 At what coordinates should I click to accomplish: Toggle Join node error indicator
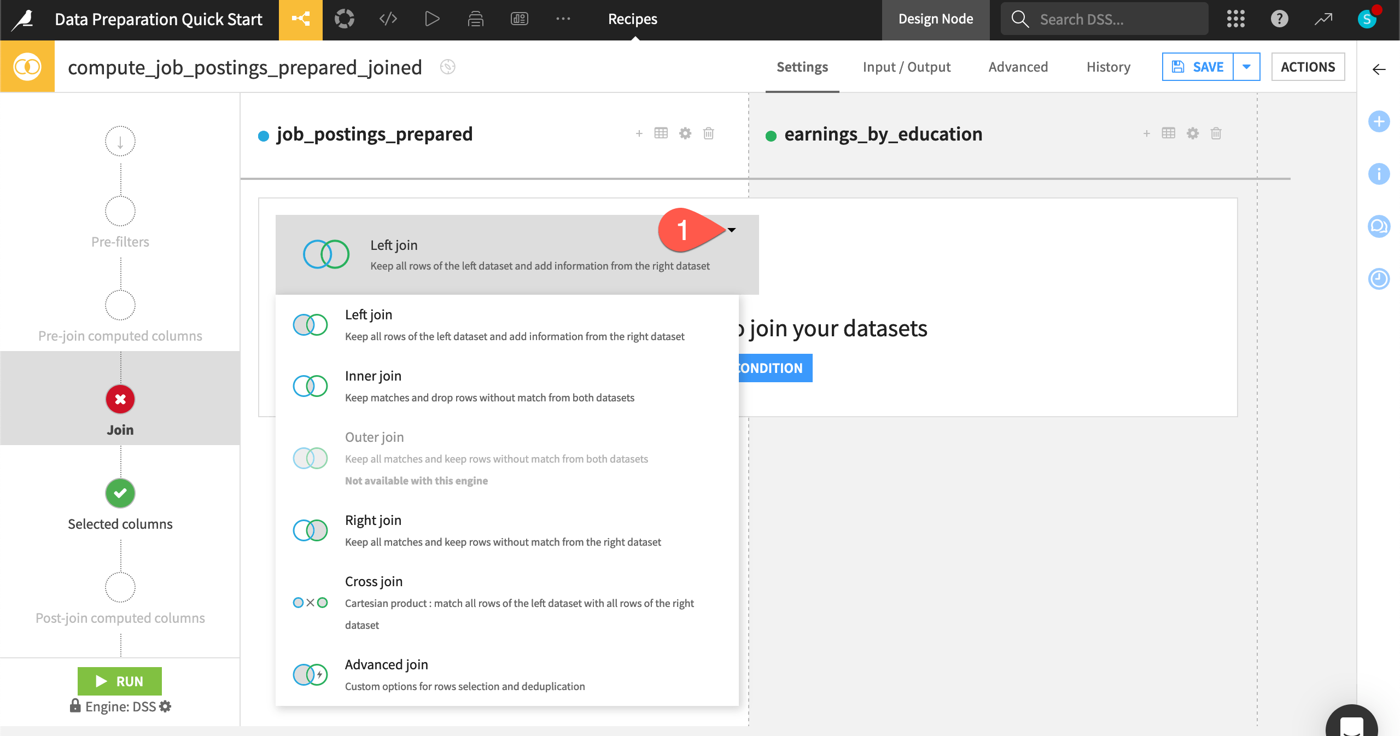[x=119, y=399]
